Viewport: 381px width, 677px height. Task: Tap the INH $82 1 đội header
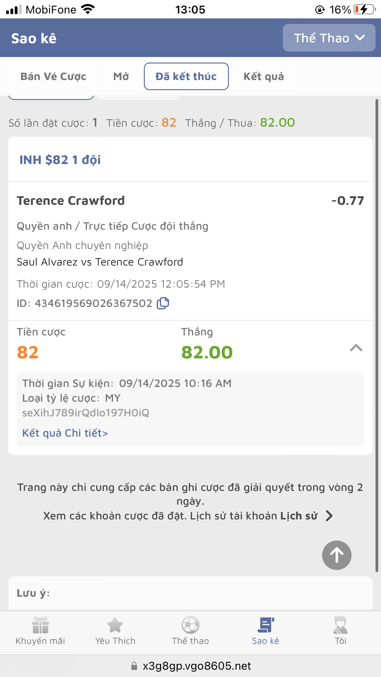tap(60, 160)
